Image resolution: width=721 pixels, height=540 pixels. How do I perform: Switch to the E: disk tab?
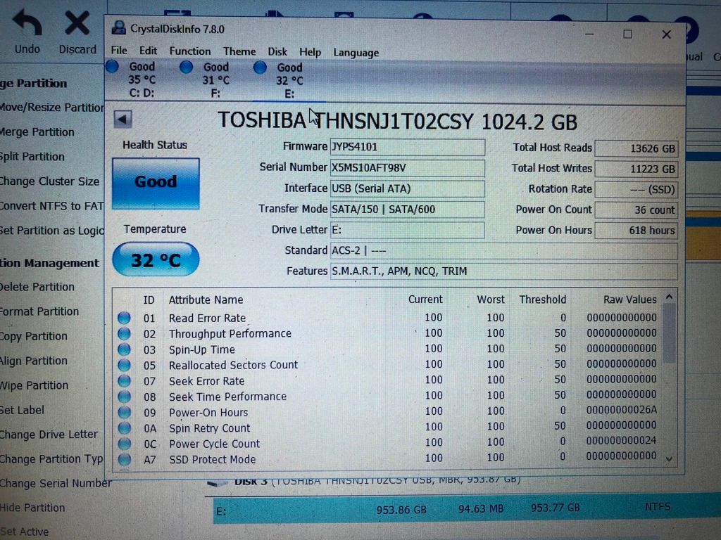pyautogui.click(x=289, y=81)
